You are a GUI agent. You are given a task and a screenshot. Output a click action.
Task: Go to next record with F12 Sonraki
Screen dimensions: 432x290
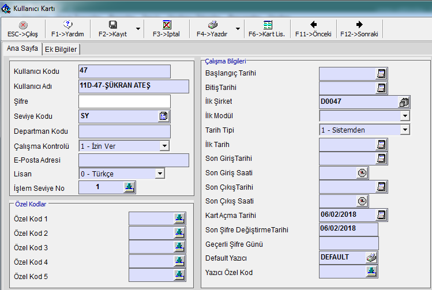click(359, 25)
